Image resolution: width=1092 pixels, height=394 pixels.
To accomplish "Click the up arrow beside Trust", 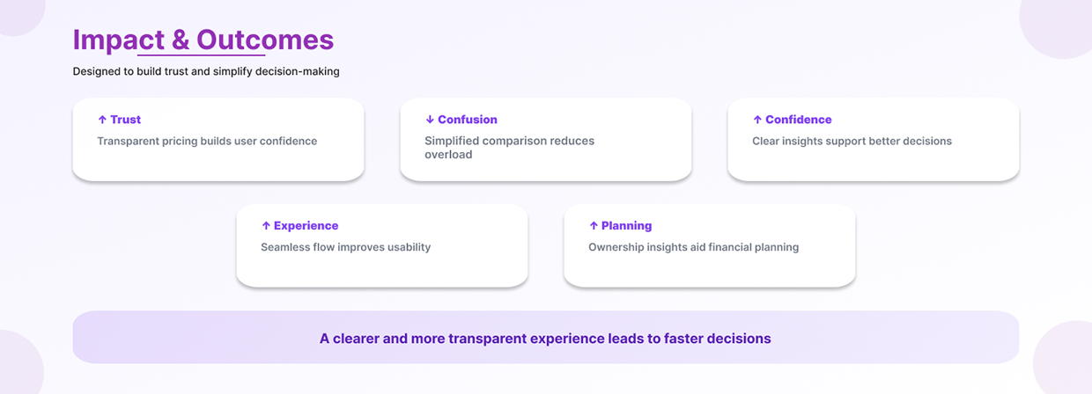I will coord(102,120).
